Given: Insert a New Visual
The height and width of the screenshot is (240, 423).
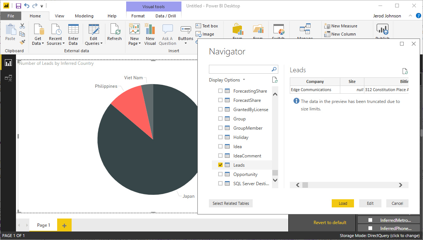Looking at the screenshot, I should 150,34.
